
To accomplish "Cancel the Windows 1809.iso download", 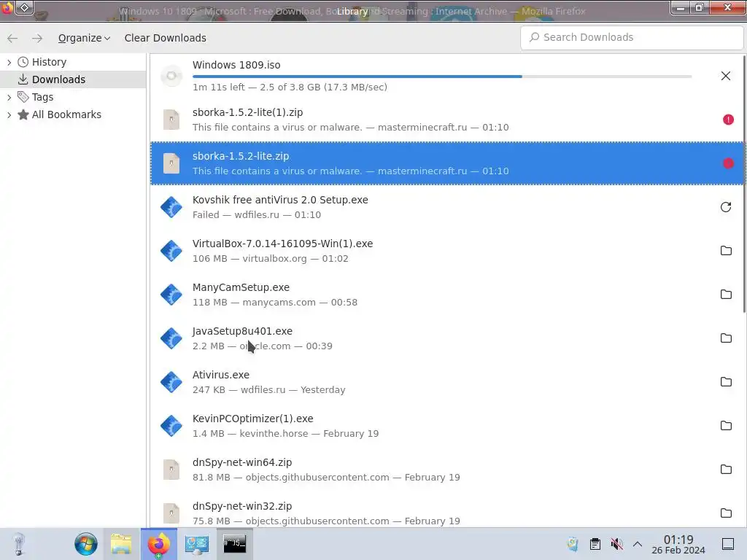I will click(x=726, y=76).
